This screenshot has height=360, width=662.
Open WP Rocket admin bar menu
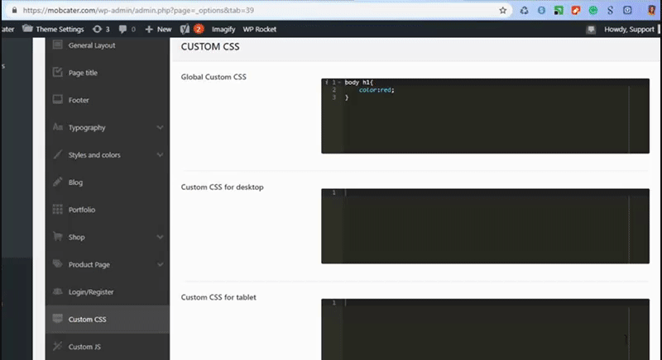coord(259,29)
